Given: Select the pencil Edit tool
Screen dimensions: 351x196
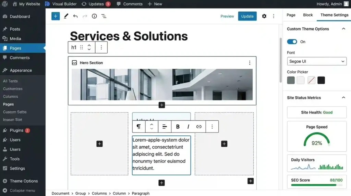Looking at the screenshot, I should (66, 16).
